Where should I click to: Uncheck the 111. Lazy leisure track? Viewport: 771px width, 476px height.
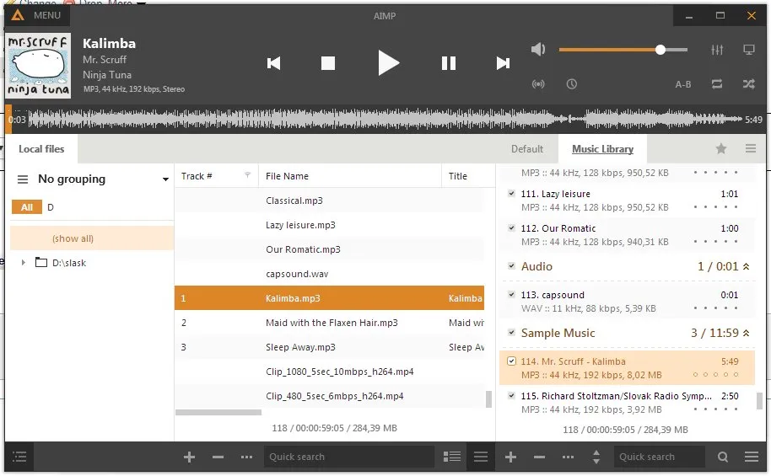[512, 194]
